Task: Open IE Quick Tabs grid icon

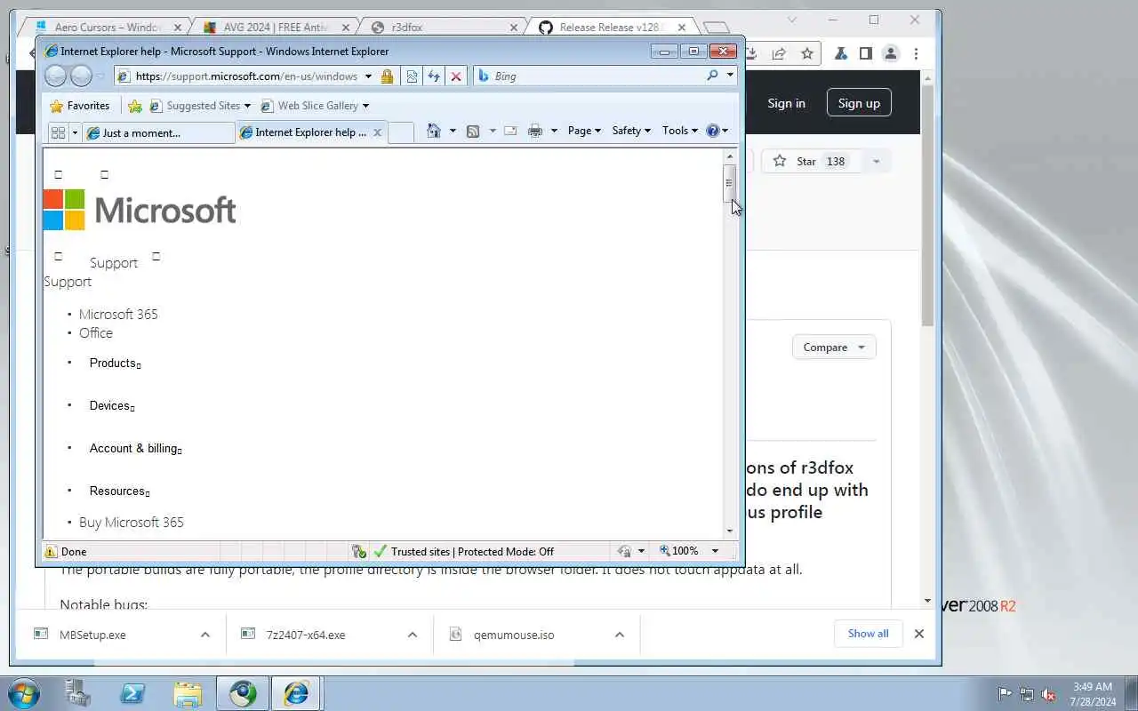Action: point(58,132)
